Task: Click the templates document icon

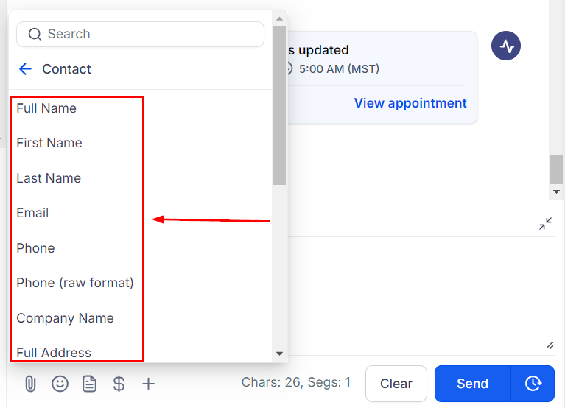Action: coord(89,384)
